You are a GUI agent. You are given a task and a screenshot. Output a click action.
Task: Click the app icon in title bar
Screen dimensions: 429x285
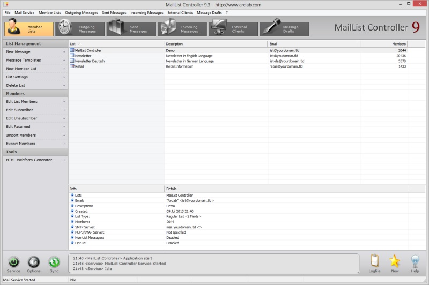[x=6, y=4]
